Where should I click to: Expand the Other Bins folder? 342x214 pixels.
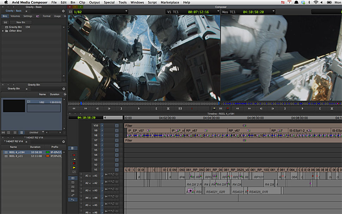(x=3, y=31)
